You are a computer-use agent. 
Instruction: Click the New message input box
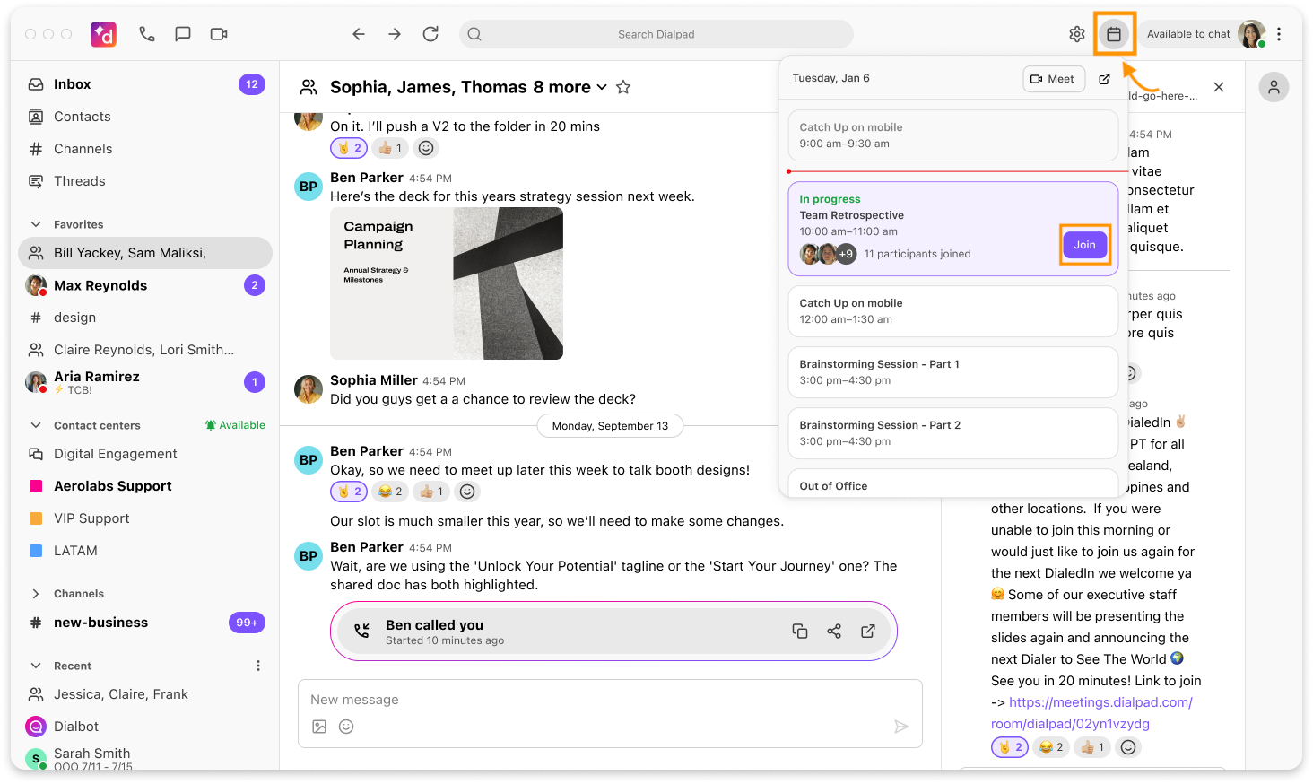point(610,713)
